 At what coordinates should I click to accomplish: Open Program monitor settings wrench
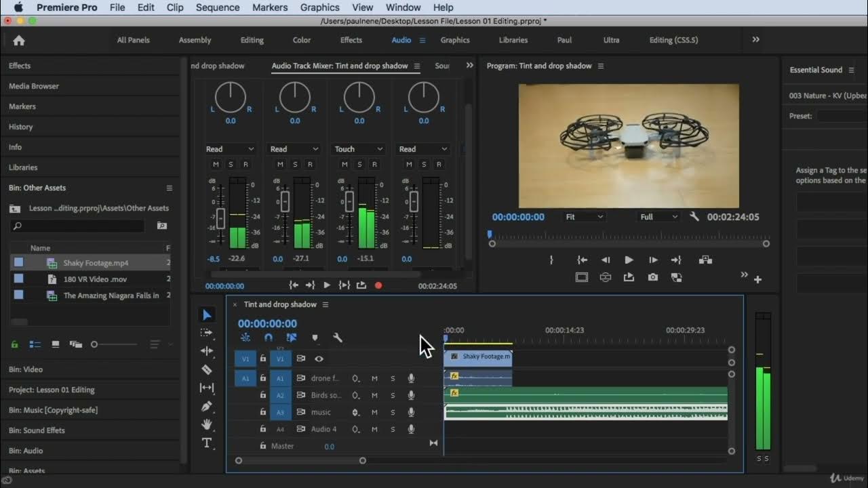click(x=694, y=217)
